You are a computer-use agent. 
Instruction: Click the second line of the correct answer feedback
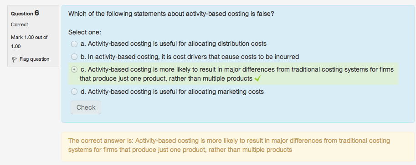click(x=180, y=150)
